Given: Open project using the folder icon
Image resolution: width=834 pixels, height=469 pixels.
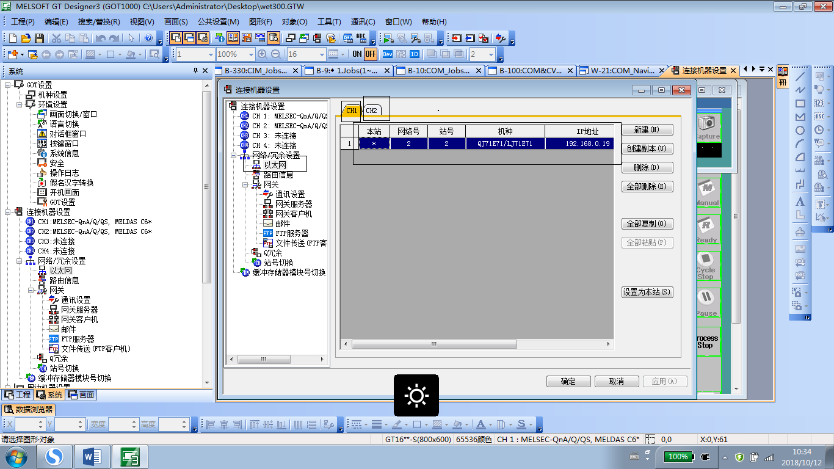Looking at the screenshot, I should [26, 38].
